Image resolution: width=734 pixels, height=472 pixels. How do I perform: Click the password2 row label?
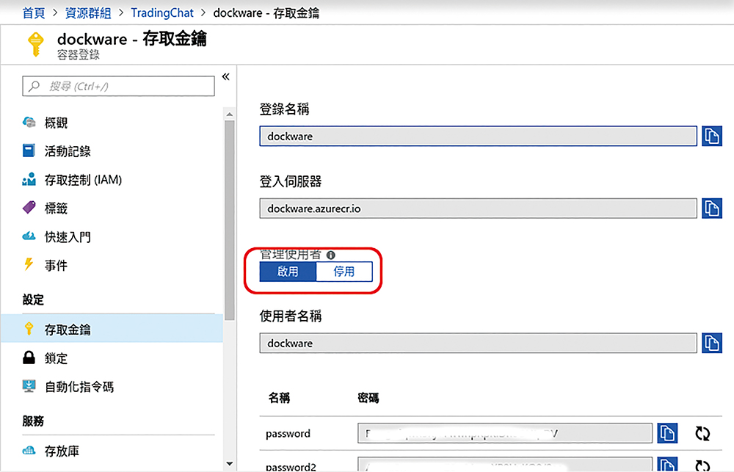pos(291,467)
